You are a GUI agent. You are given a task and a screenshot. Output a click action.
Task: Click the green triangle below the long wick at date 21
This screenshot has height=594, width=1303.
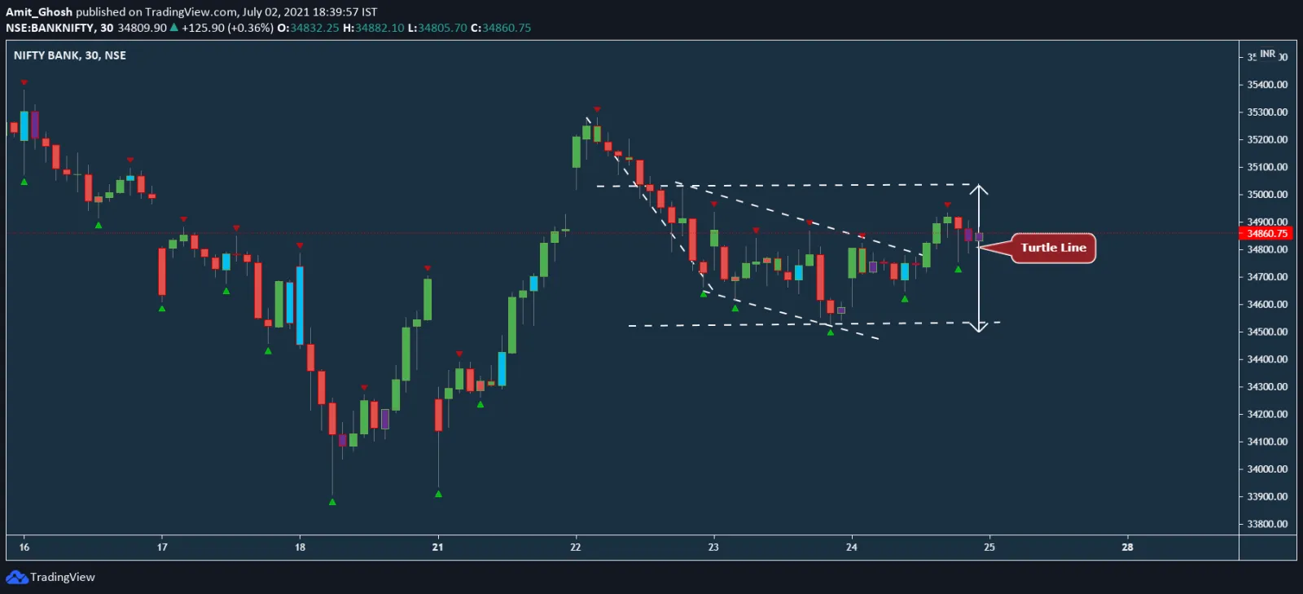(438, 494)
